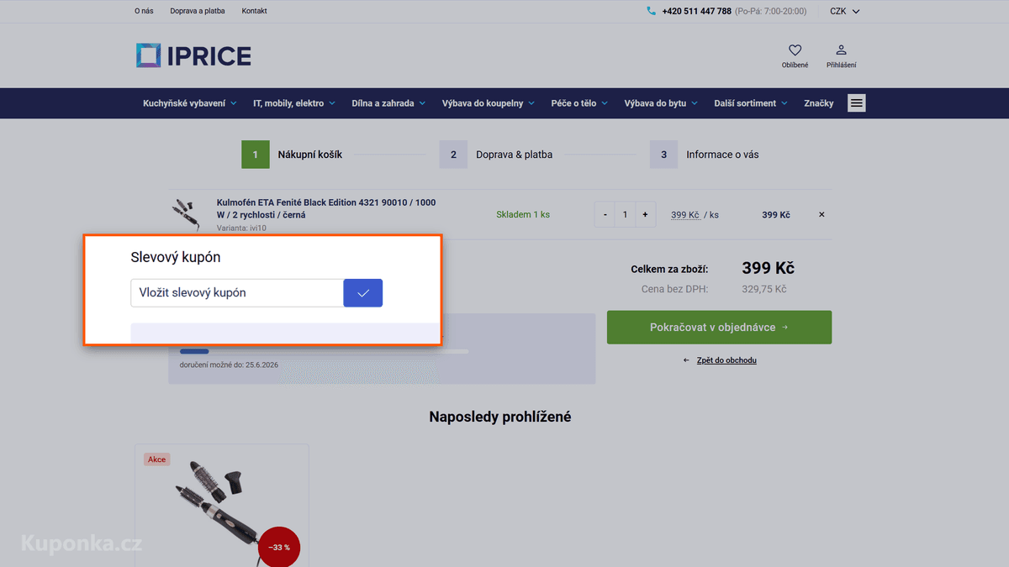Click the phone number +420 511 447 788

click(x=696, y=11)
